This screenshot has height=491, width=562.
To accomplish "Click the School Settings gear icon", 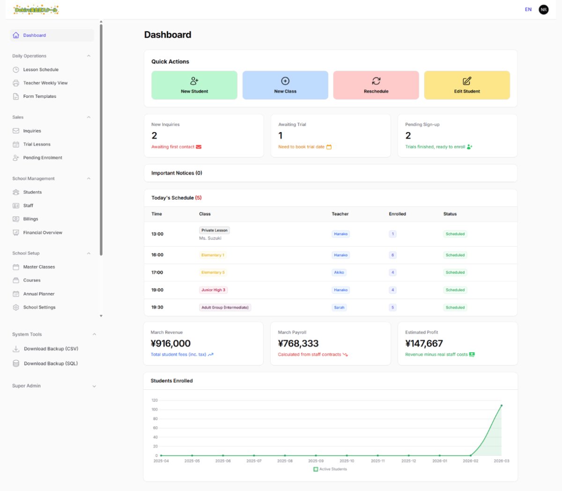I will 16,307.
